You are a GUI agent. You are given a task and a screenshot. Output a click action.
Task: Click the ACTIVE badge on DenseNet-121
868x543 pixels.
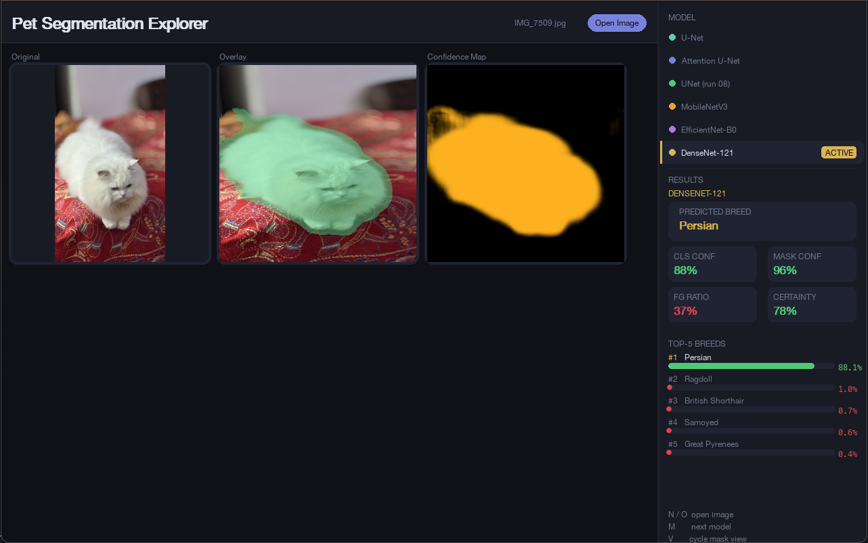pos(839,153)
